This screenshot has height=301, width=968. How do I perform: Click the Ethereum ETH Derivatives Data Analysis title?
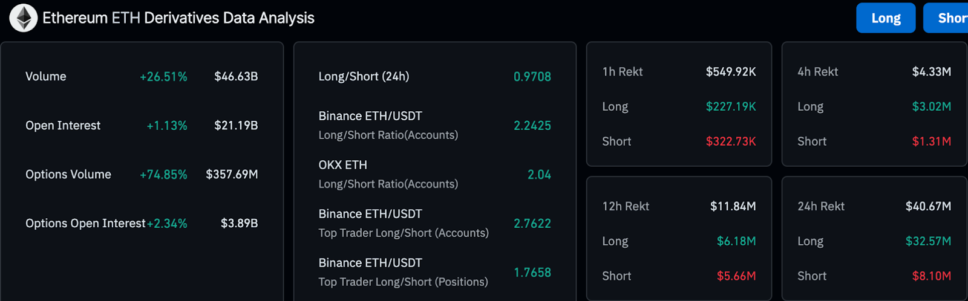tap(178, 18)
